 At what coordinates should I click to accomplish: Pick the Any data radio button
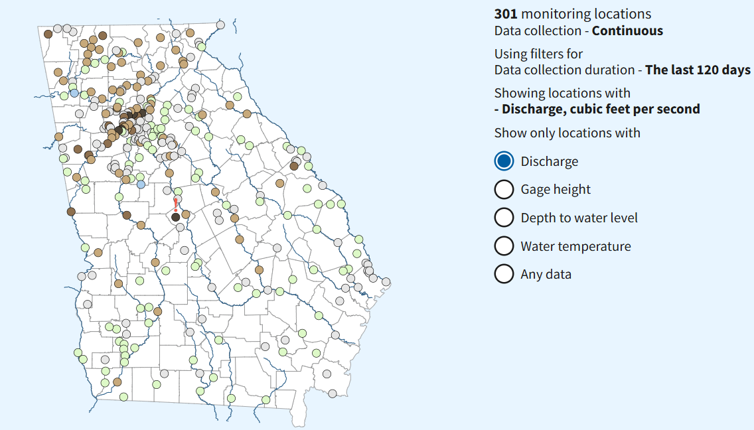tap(504, 274)
